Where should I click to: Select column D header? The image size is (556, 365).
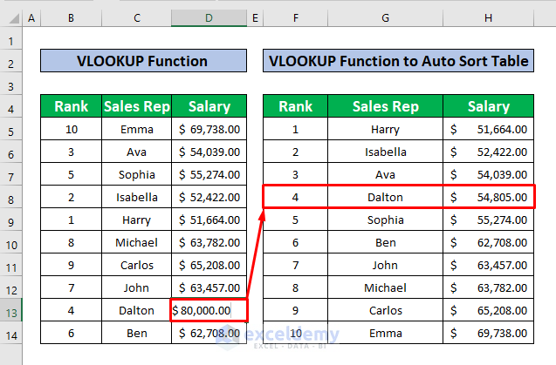coord(209,17)
